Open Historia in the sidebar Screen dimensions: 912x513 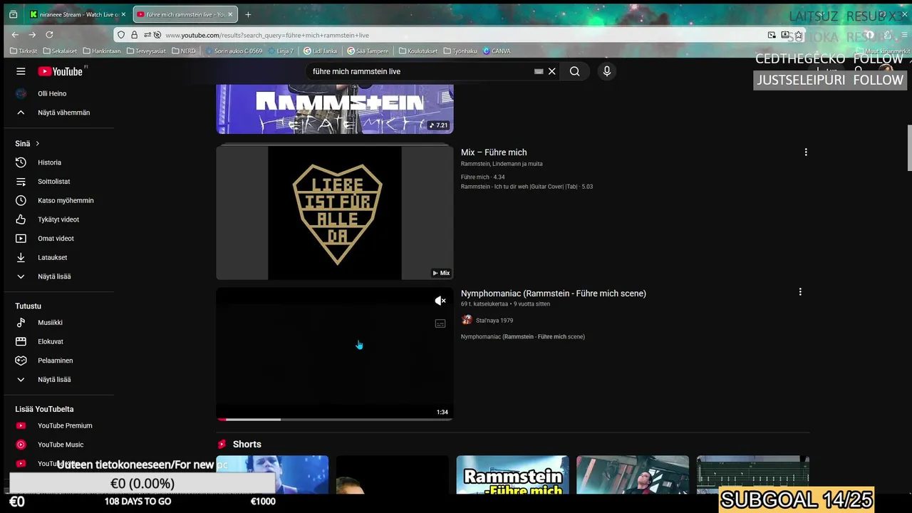[x=58, y=162]
